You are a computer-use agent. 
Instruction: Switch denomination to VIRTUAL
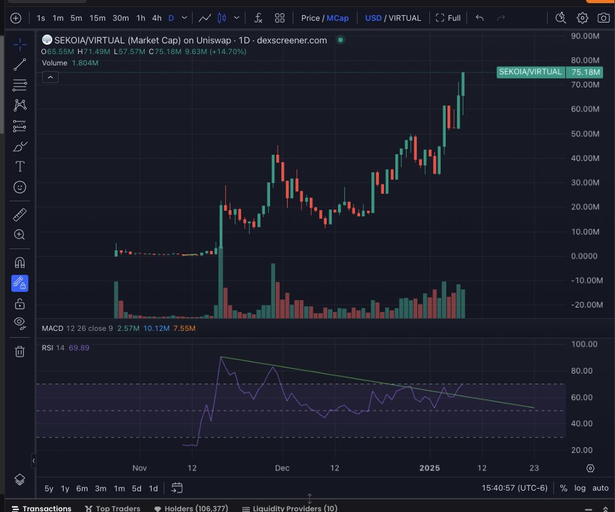pos(405,18)
